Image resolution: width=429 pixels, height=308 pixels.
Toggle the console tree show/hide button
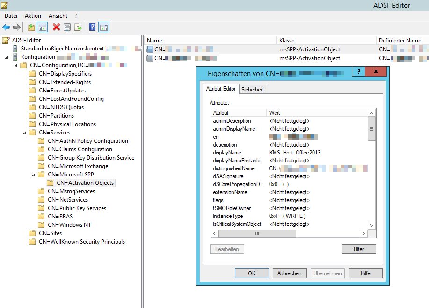coord(43,27)
